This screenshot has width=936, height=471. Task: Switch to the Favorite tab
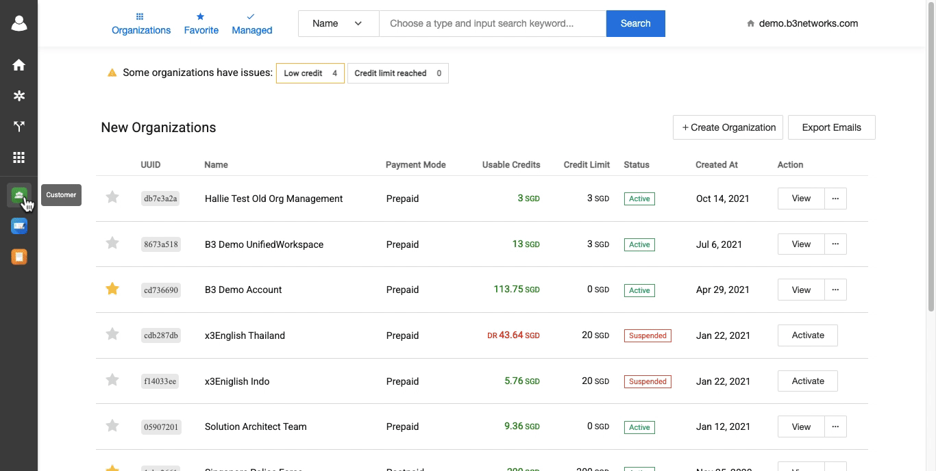point(201,24)
